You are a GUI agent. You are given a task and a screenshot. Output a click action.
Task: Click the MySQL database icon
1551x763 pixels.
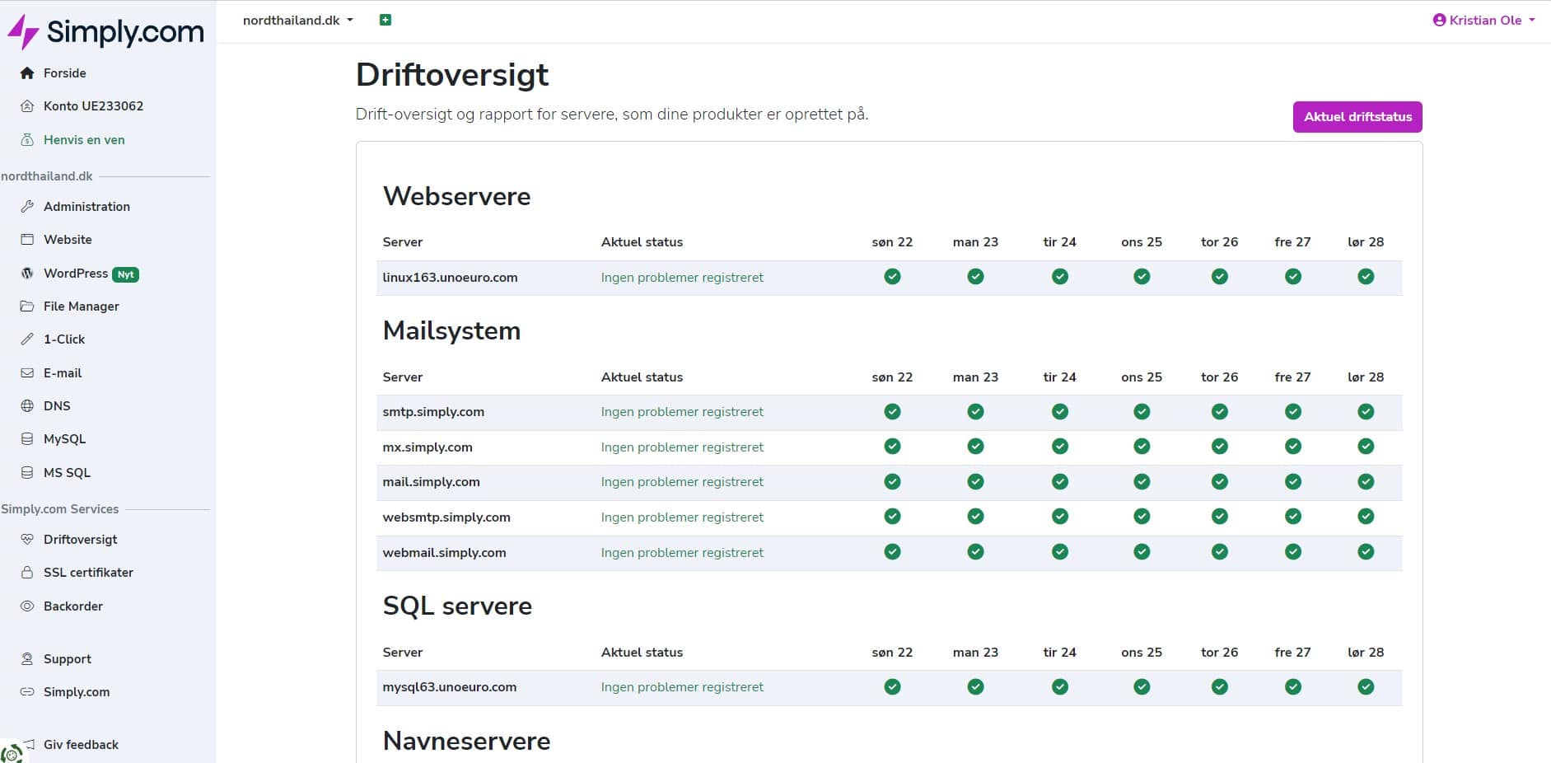[27, 438]
